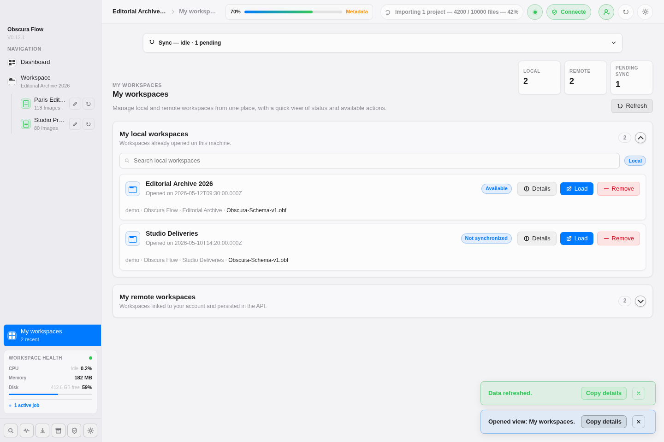Copy details of Opened view toast
664x442 pixels.
(x=604, y=422)
